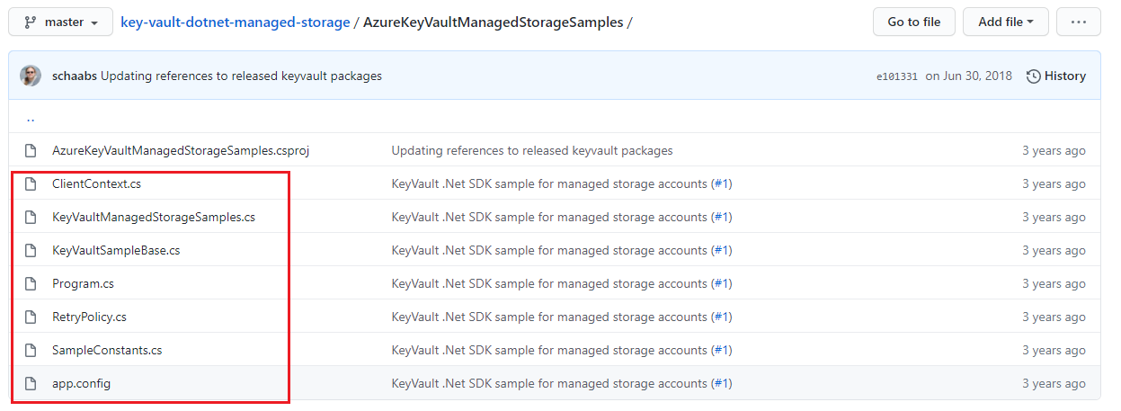Click file icon next to Program.cs
The height and width of the screenshot is (411, 1121).
pos(31,284)
